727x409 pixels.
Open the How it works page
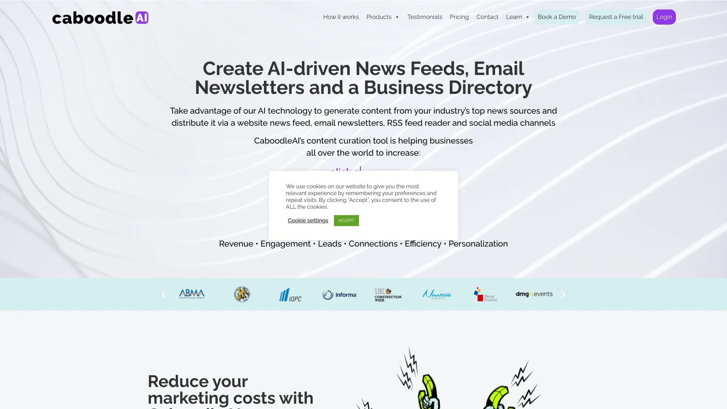(341, 17)
